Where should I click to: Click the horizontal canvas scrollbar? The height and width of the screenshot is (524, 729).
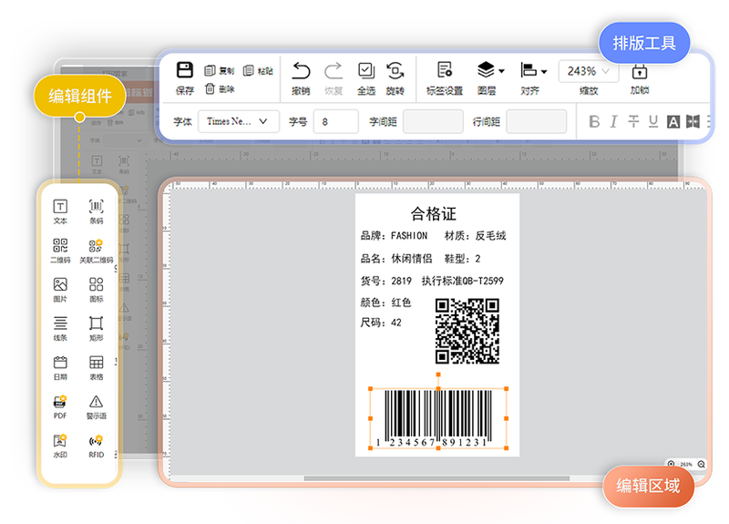coord(436,478)
